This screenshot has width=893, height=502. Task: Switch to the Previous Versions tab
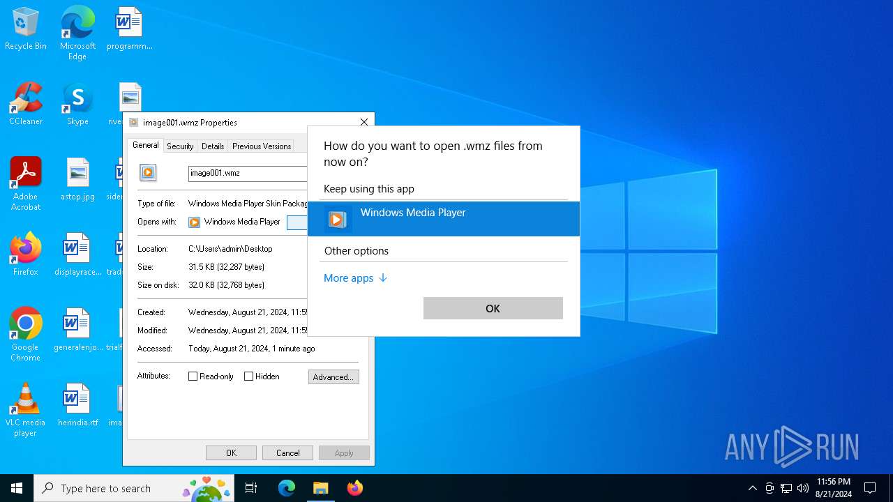pos(262,146)
